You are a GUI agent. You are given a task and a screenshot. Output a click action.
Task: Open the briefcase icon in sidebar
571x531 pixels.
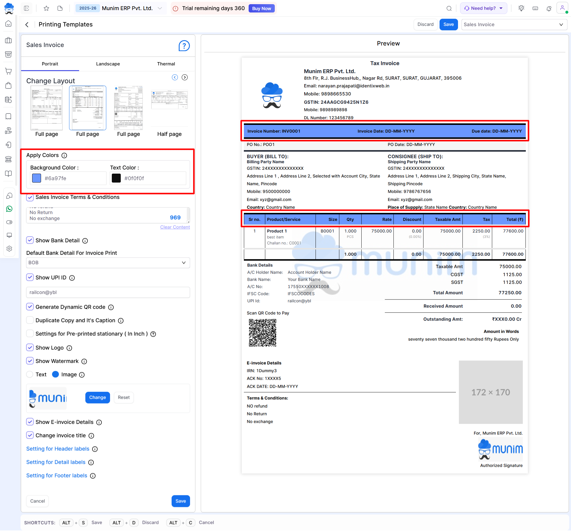pyautogui.click(x=9, y=40)
